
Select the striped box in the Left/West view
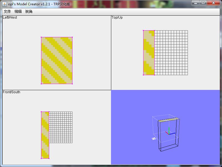[x=57, y=60]
